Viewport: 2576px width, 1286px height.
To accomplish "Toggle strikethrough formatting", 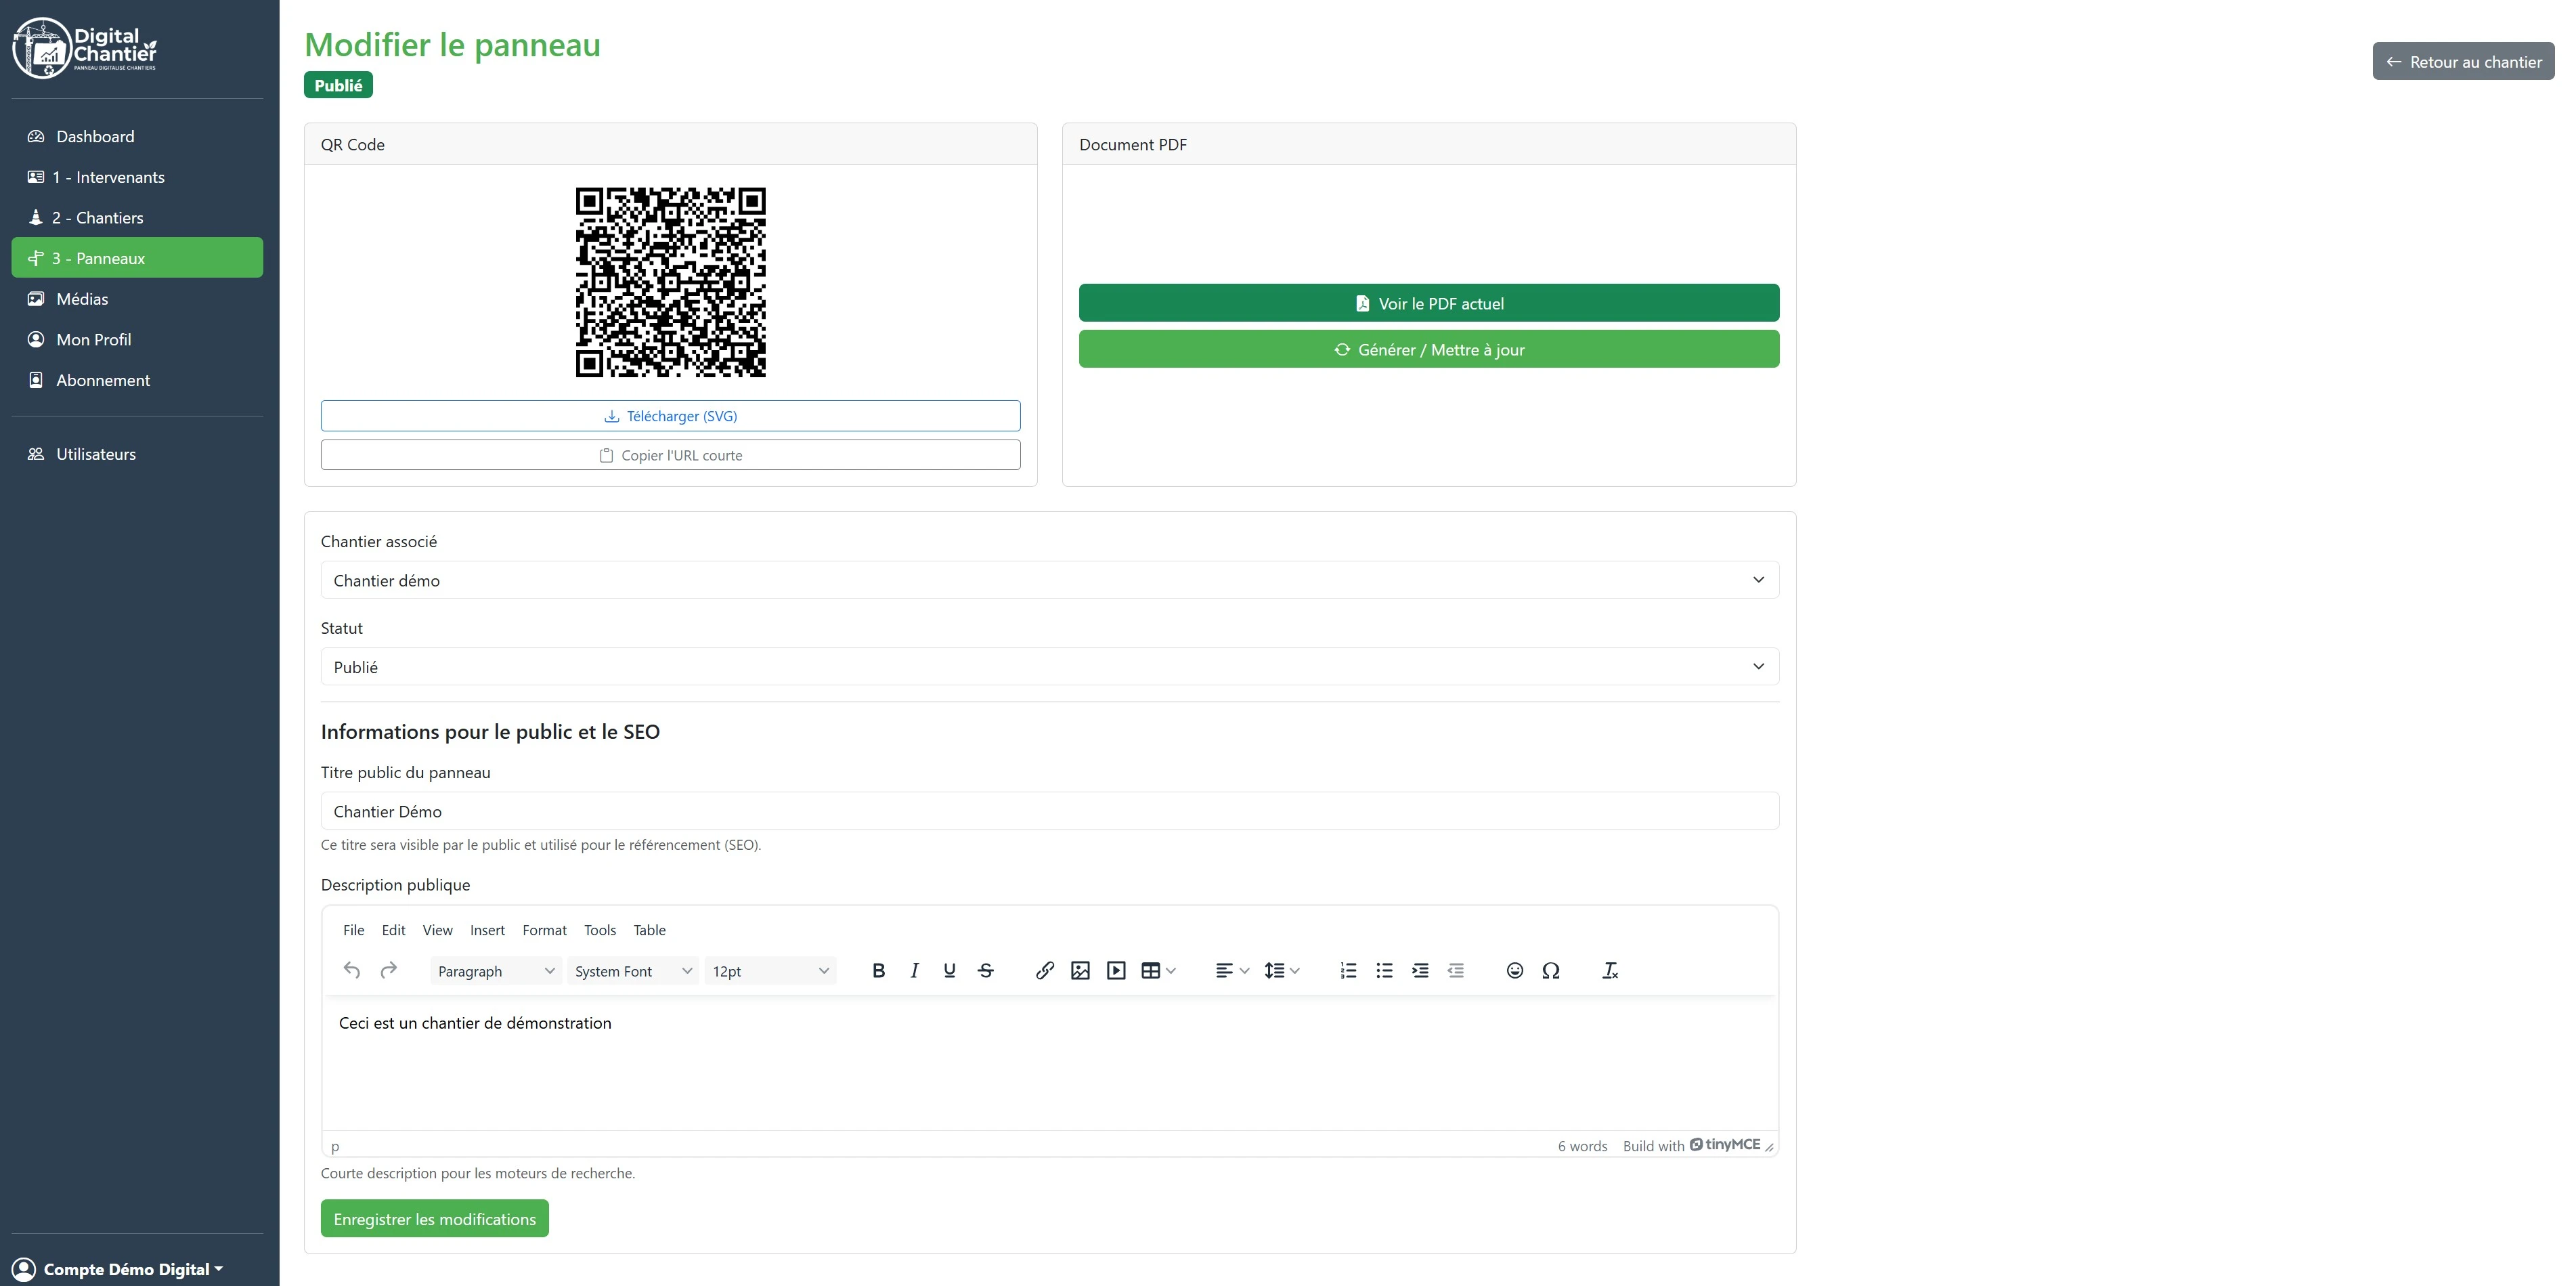I will point(985,970).
